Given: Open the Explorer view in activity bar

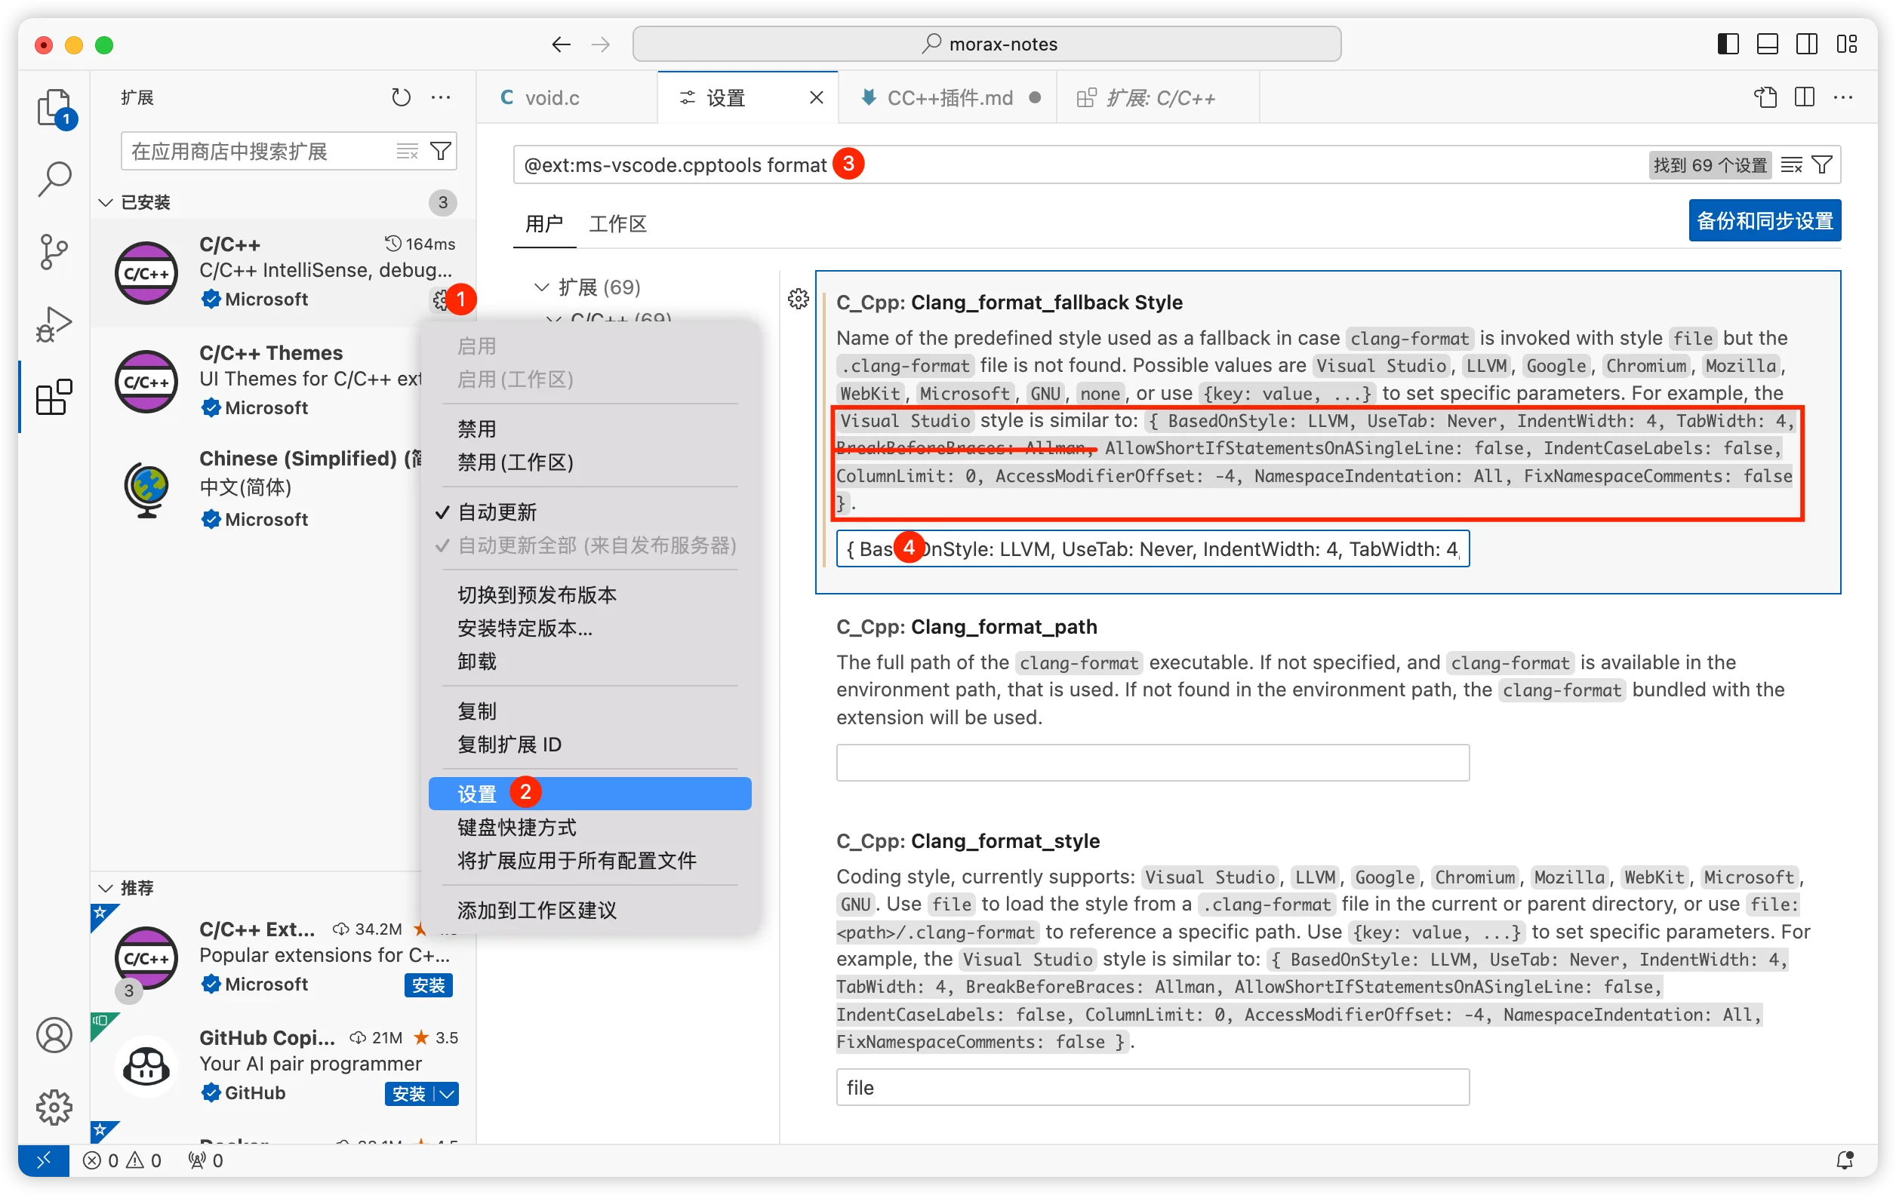Looking at the screenshot, I should click(54, 108).
